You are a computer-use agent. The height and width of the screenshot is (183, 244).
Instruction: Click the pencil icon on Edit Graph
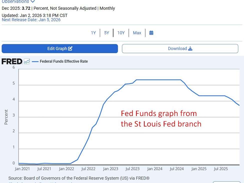point(70,49)
